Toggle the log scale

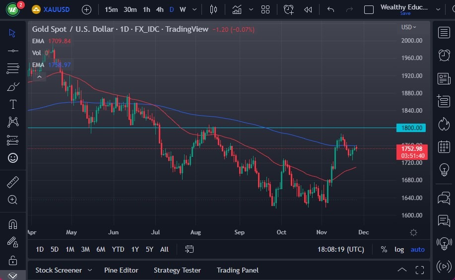[399, 249]
